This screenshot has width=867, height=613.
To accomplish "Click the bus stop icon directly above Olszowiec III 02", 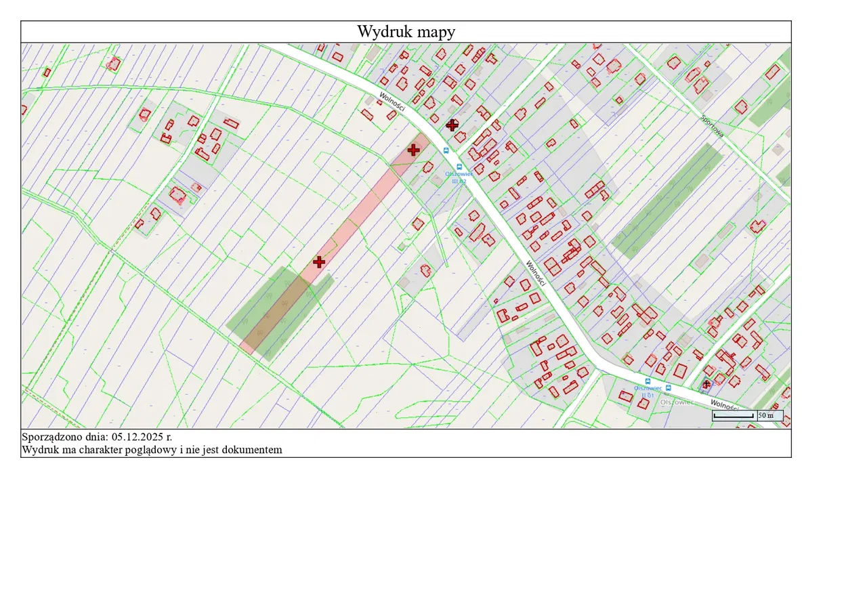I will click(459, 165).
